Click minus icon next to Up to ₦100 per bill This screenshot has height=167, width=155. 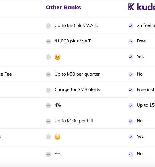(48, 121)
